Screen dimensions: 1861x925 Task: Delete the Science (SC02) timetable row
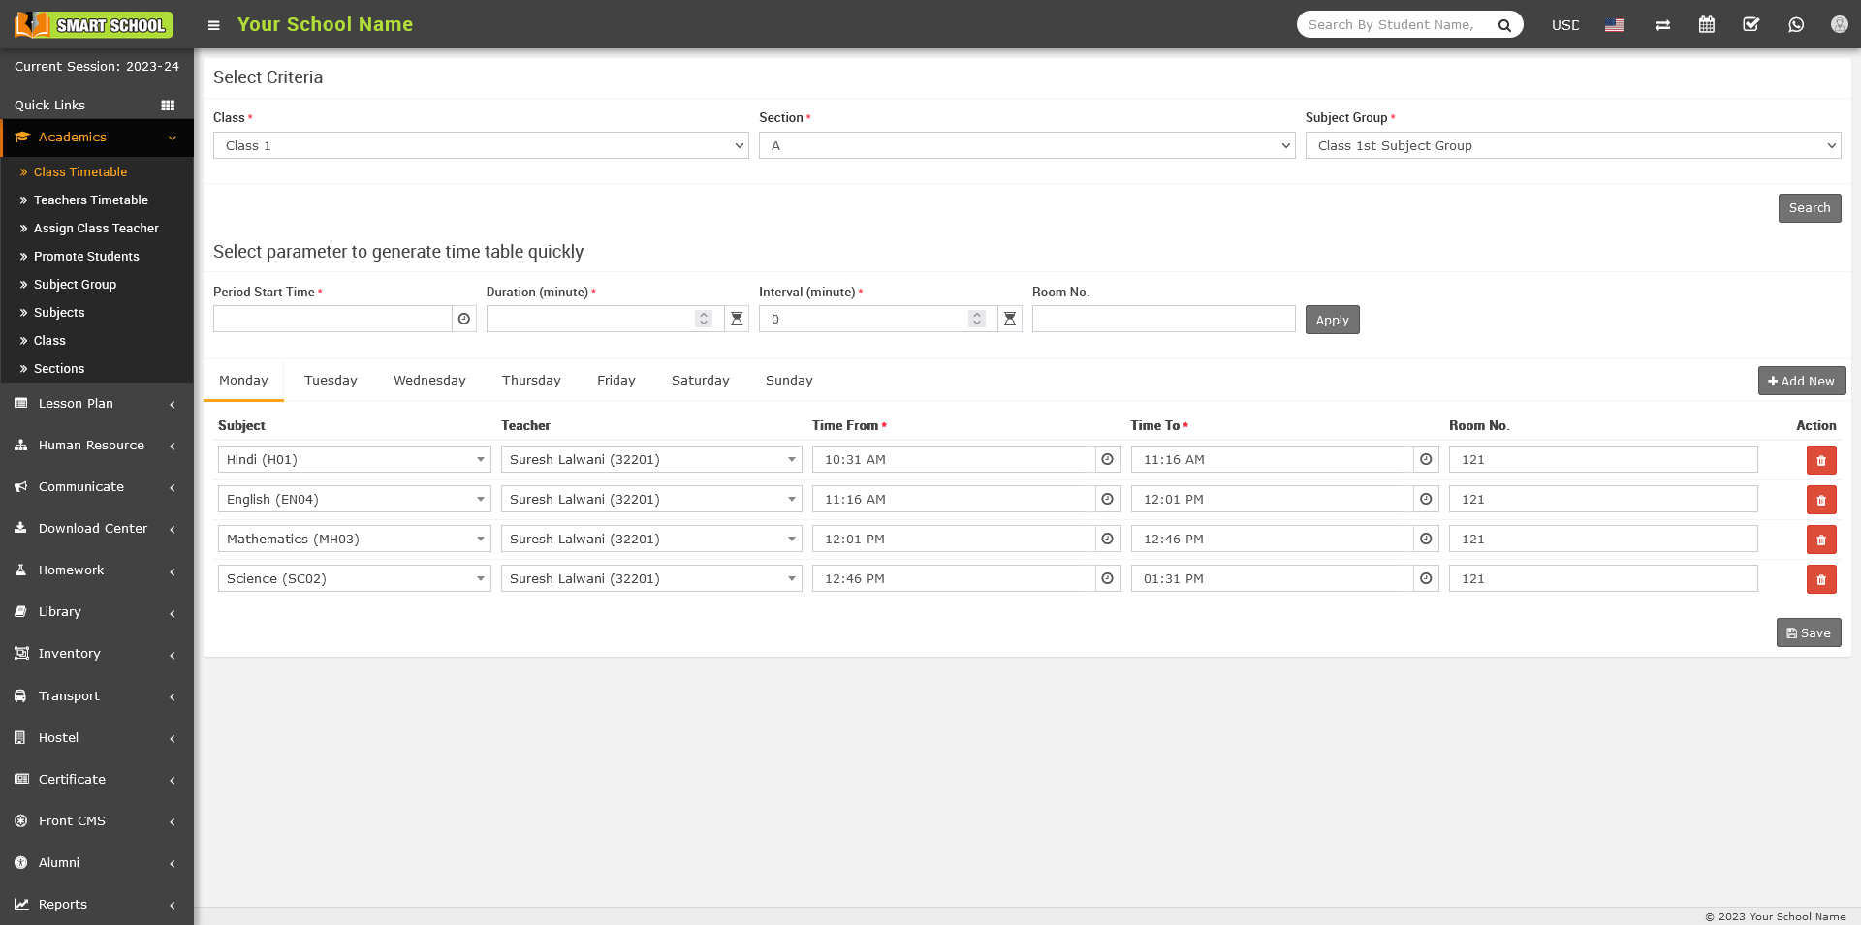pyautogui.click(x=1820, y=579)
